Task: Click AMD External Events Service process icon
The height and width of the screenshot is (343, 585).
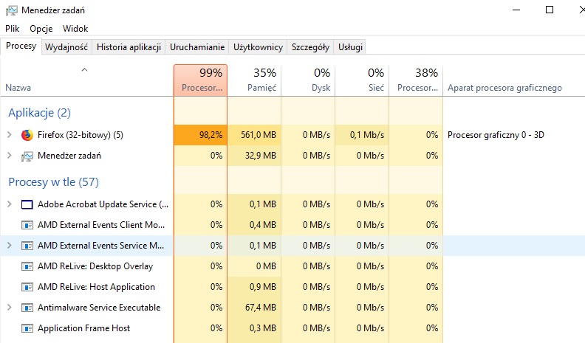Action: [27, 246]
